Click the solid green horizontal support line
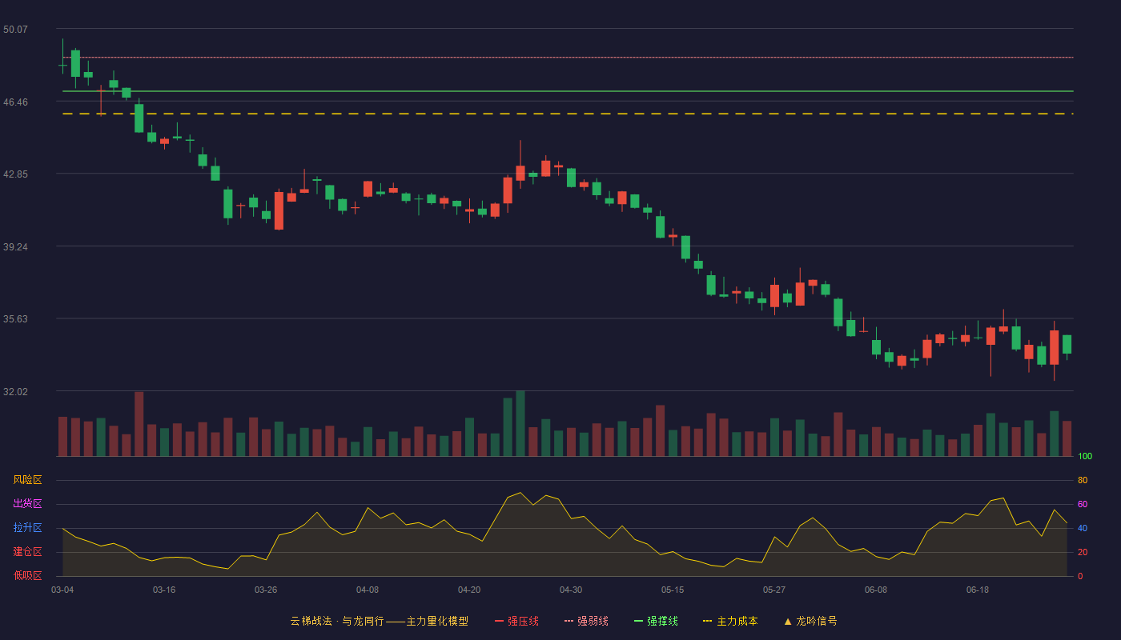 coord(568,91)
